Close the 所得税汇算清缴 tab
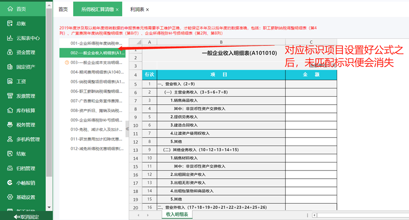Viewport: 409px width, 220px height. (117, 10)
